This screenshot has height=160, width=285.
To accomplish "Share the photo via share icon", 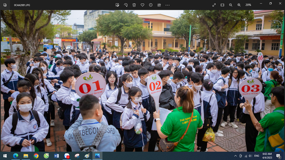I will tap(159, 5).
